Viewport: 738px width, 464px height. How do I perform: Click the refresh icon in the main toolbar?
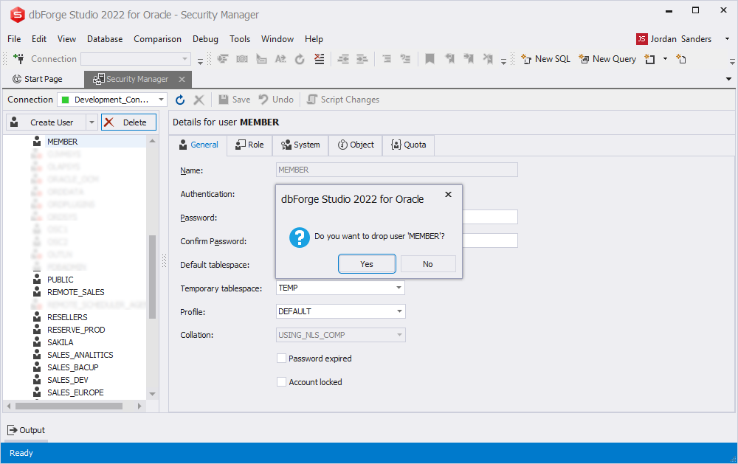point(300,59)
